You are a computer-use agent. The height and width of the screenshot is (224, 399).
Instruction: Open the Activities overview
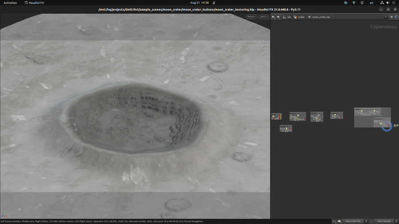click(x=10, y=3)
